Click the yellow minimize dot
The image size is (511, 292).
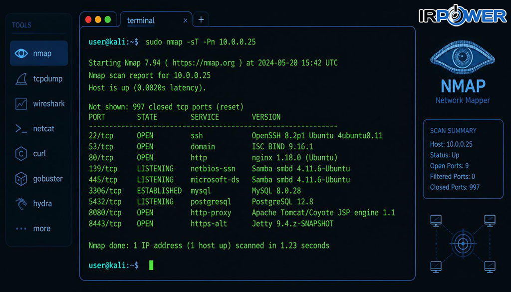point(98,19)
